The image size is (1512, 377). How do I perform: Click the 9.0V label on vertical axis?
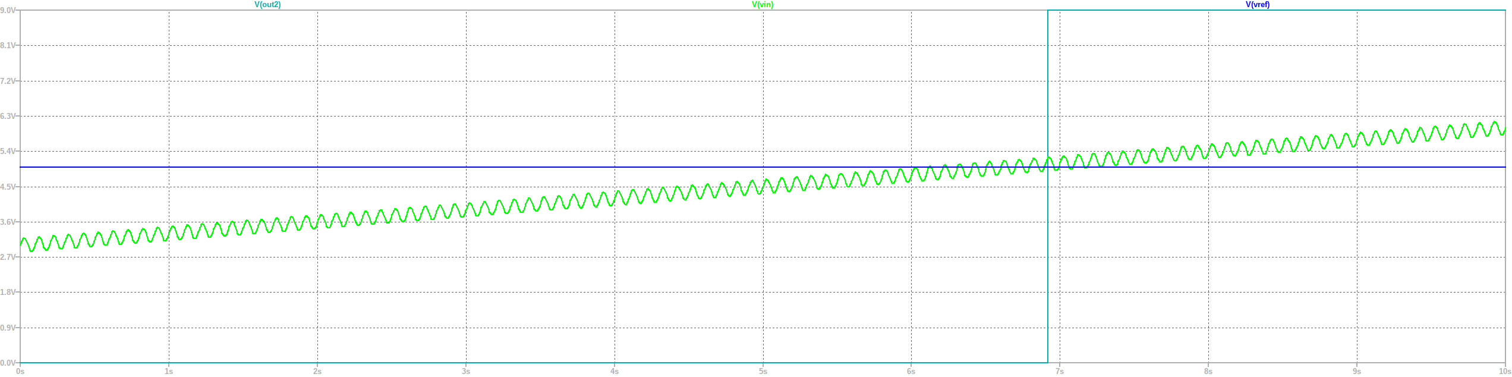click(8, 11)
